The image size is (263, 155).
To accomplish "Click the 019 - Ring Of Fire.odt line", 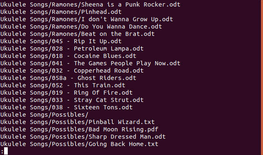I will click(x=67, y=93).
